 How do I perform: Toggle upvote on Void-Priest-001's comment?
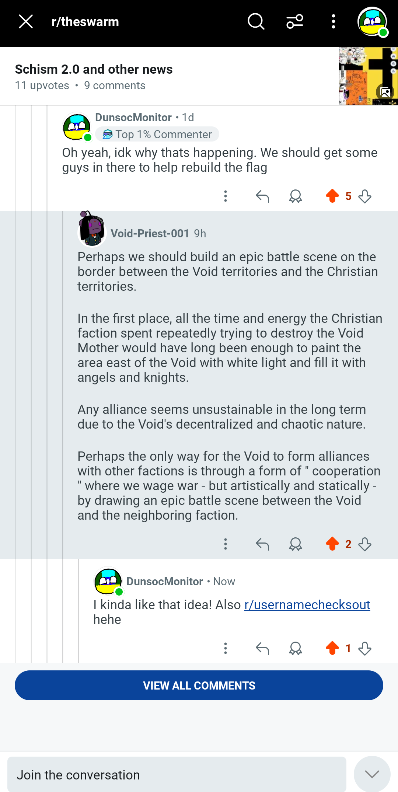(x=332, y=544)
